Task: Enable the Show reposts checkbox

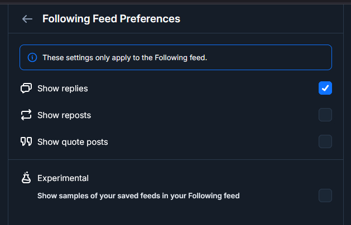Action: [325, 115]
